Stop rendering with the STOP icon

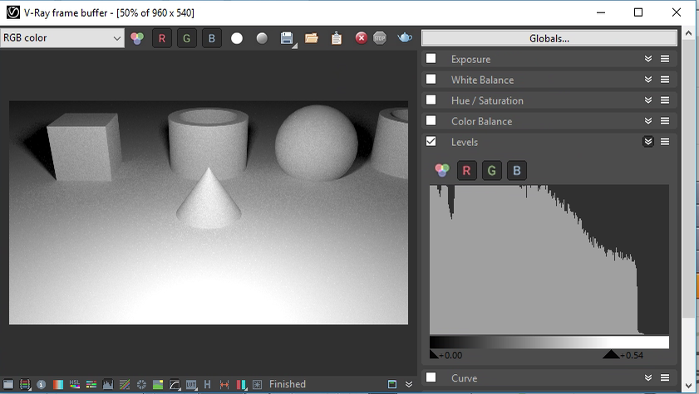point(380,38)
